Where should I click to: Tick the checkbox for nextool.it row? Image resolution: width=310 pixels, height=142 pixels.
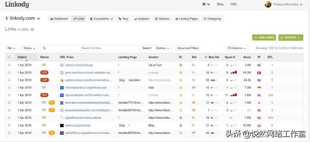tap(9, 65)
